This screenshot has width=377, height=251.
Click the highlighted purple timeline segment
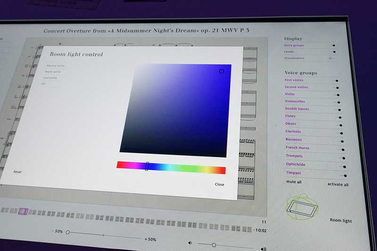coord(23,212)
